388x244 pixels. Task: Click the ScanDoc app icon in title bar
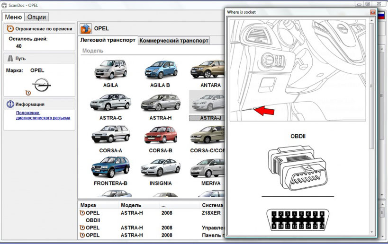click(4, 5)
